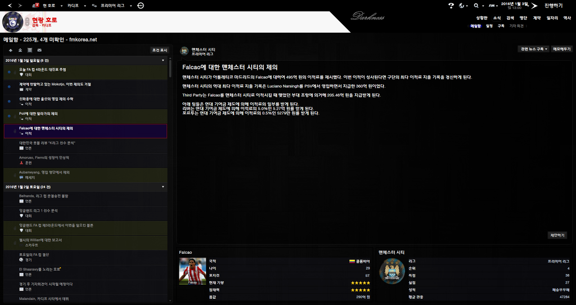This screenshot has height=305, width=576.
Task: Open the 소식 tab
Action: pyautogui.click(x=497, y=17)
